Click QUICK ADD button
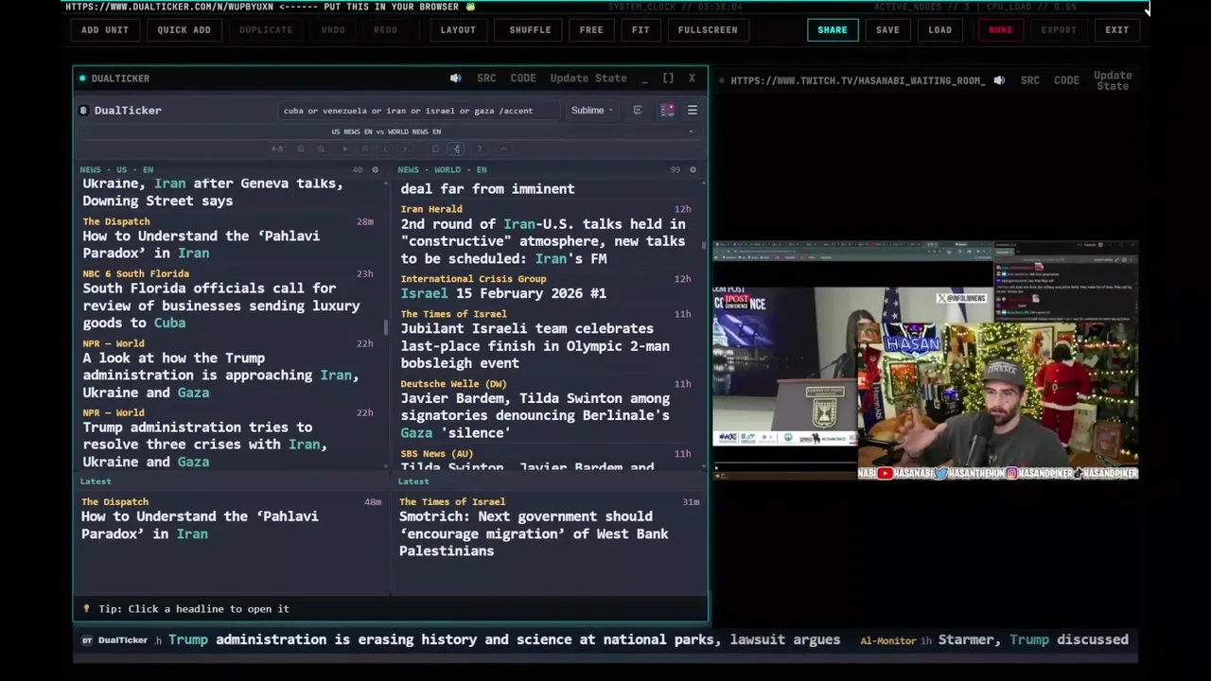 pos(184,30)
